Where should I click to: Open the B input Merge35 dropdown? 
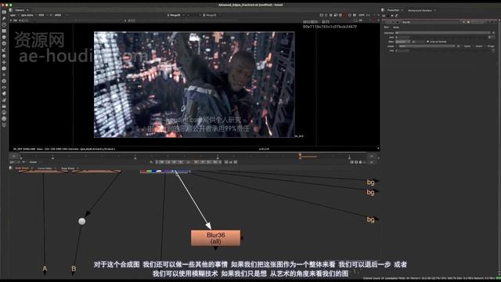(x=212, y=15)
